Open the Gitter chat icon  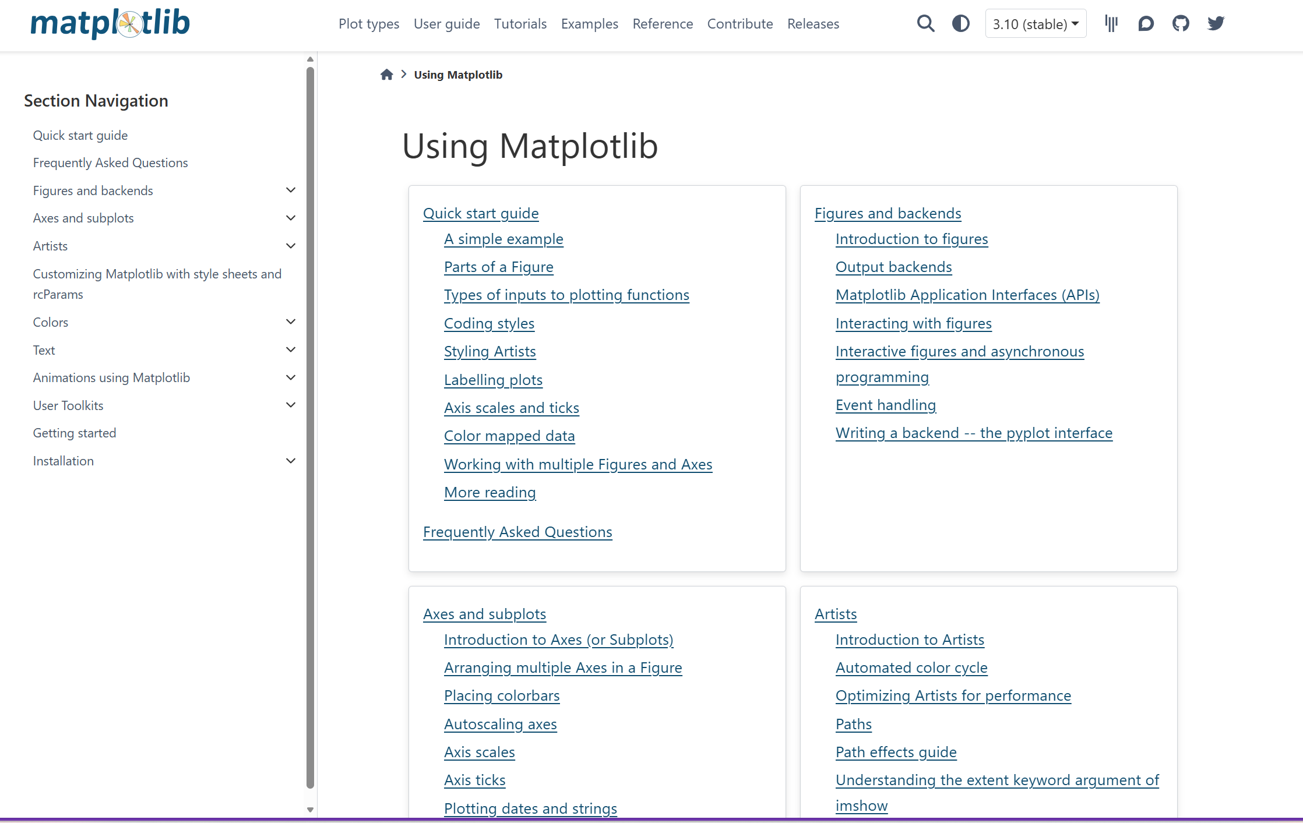1111,24
